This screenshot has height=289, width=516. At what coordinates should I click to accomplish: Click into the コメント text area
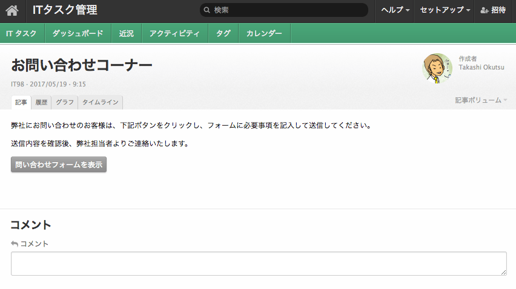(x=259, y=264)
